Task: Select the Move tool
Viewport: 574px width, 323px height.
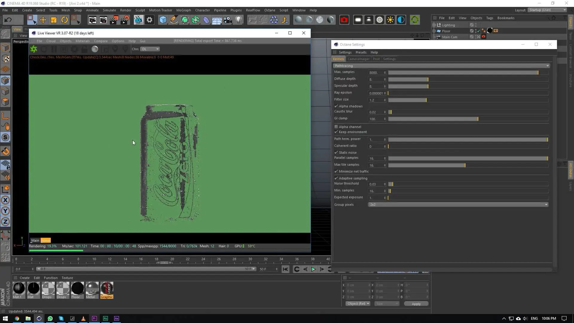Action: coord(43,20)
